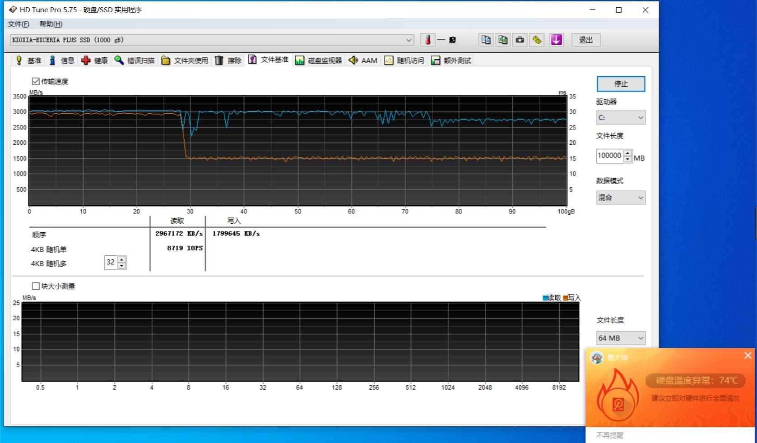Image resolution: width=757 pixels, height=443 pixels.
Task: Click the 退出 (Exit) button
Action: click(x=585, y=40)
